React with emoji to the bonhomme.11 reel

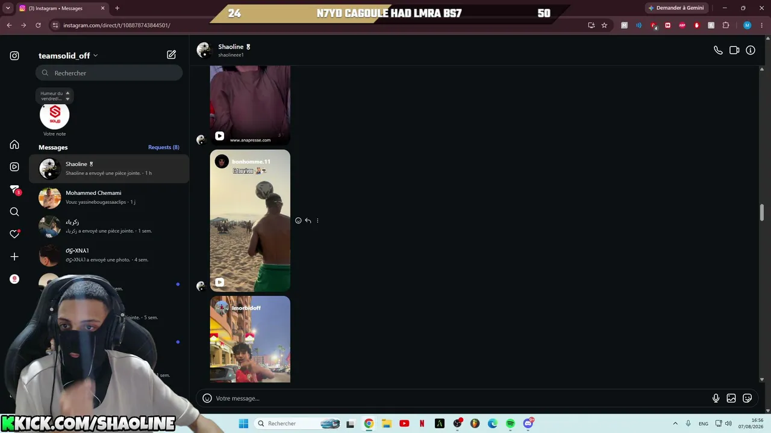298,221
